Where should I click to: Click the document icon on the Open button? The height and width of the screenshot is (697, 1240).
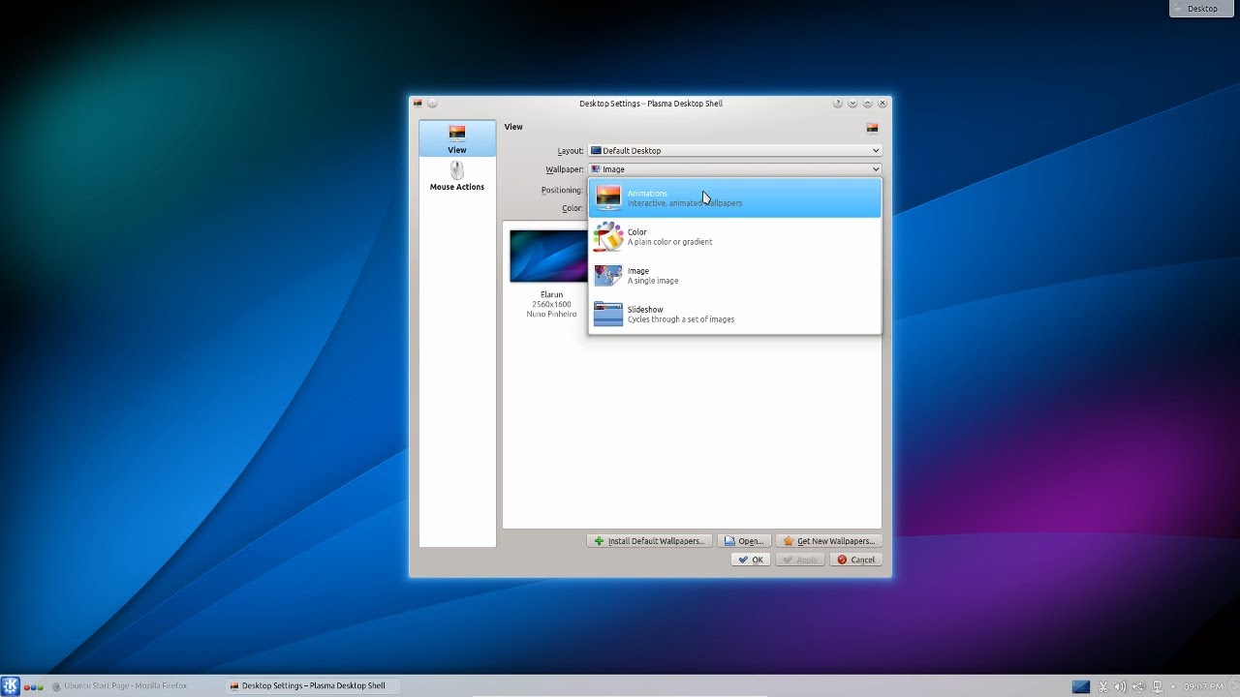point(728,541)
